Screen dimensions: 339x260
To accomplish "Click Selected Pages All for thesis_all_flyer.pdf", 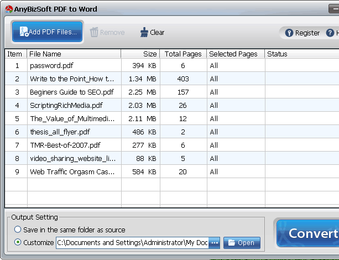I will pyautogui.click(x=213, y=132).
